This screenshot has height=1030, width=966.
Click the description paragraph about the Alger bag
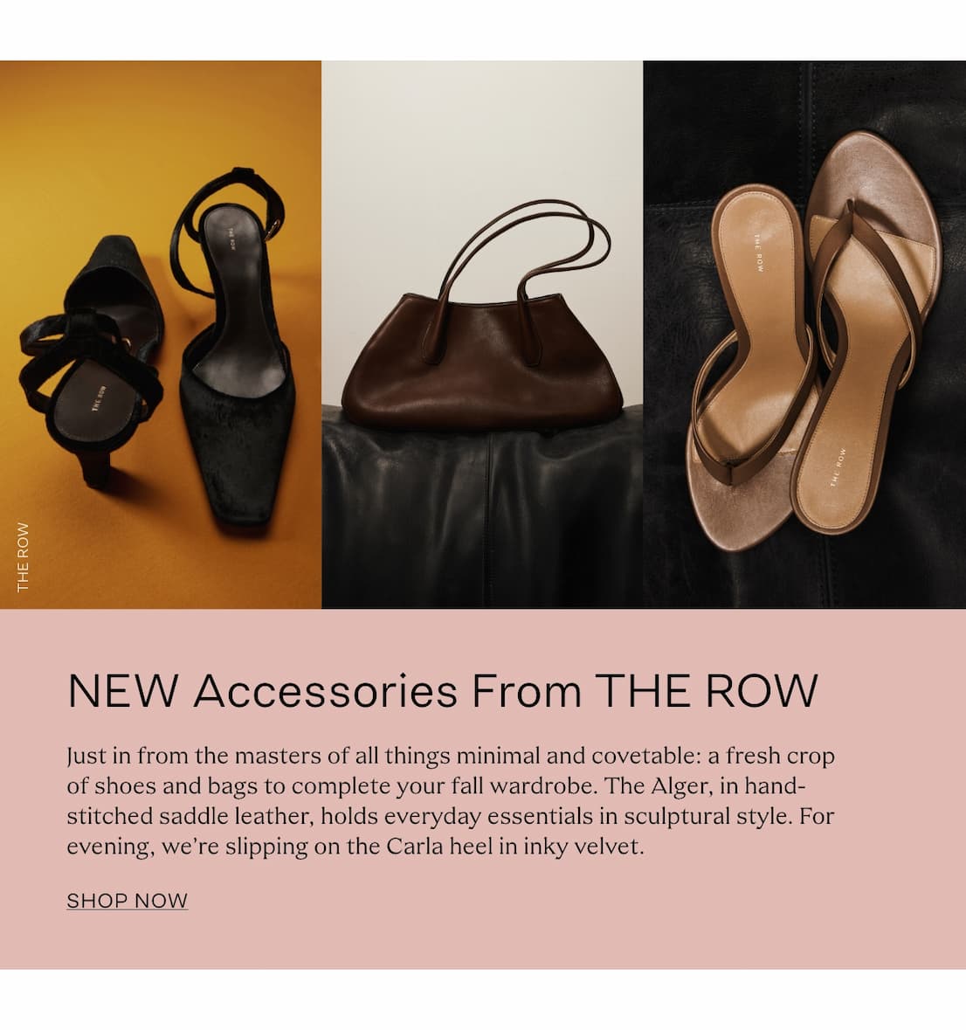coord(451,801)
